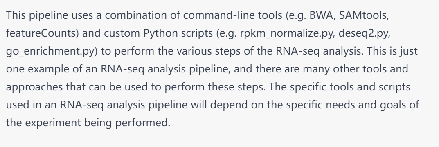Click the word featureCounts
Viewport: 439px width, 147px height.
pyautogui.click(x=41, y=33)
